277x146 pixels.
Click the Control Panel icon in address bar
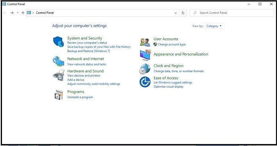[29, 13]
